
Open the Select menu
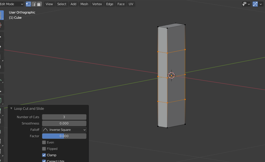point(62,4)
